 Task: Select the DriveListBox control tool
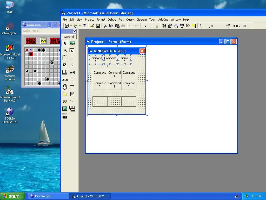(x=72, y=87)
